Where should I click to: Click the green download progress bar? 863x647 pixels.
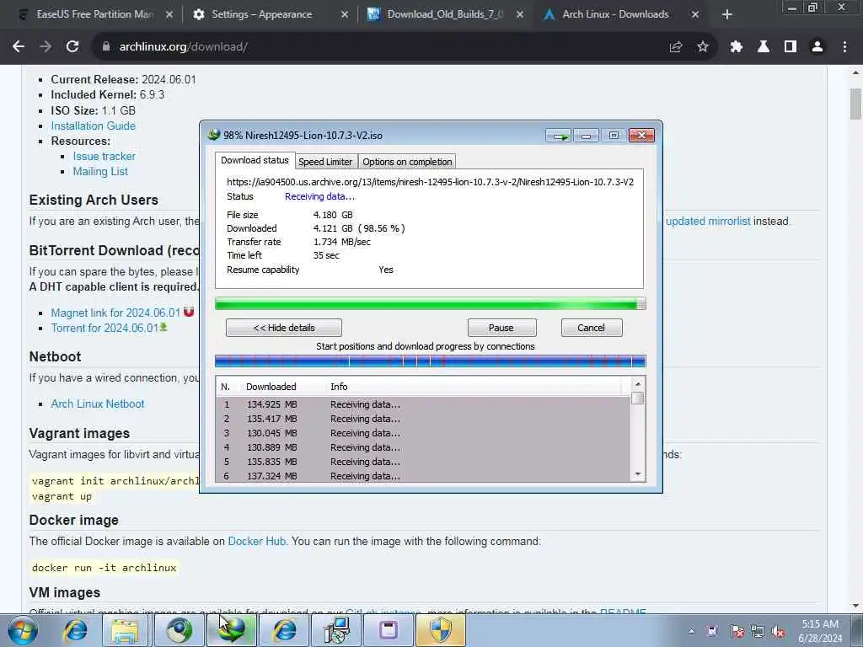pyautogui.click(x=431, y=303)
